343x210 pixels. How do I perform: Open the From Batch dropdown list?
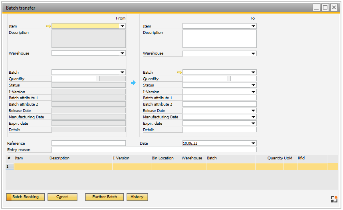(122, 73)
